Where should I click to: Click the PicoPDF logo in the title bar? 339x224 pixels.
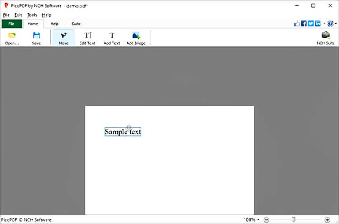(6, 5)
